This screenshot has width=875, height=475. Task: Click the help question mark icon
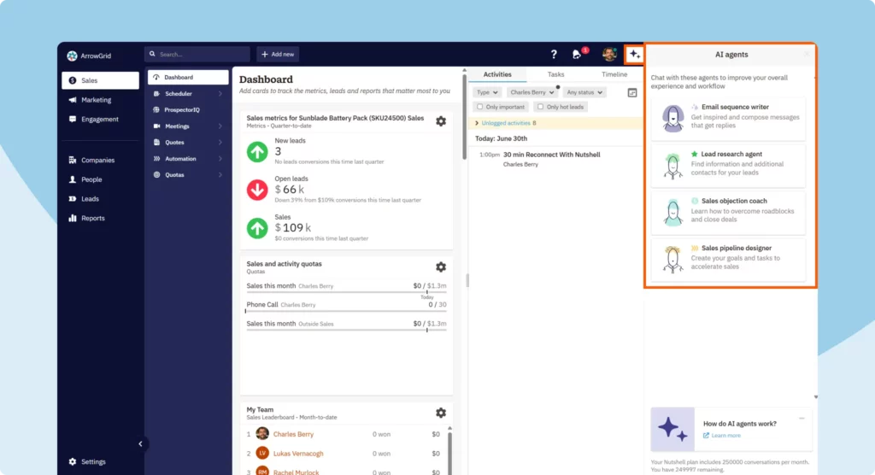coord(554,55)
